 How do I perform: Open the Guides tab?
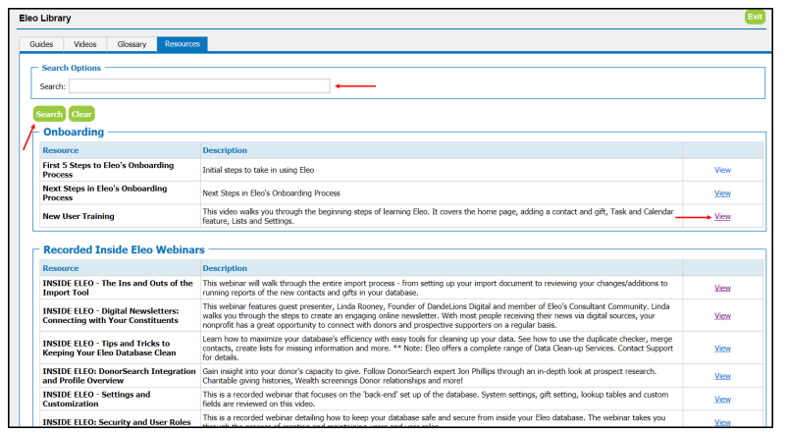click(41, 44)
